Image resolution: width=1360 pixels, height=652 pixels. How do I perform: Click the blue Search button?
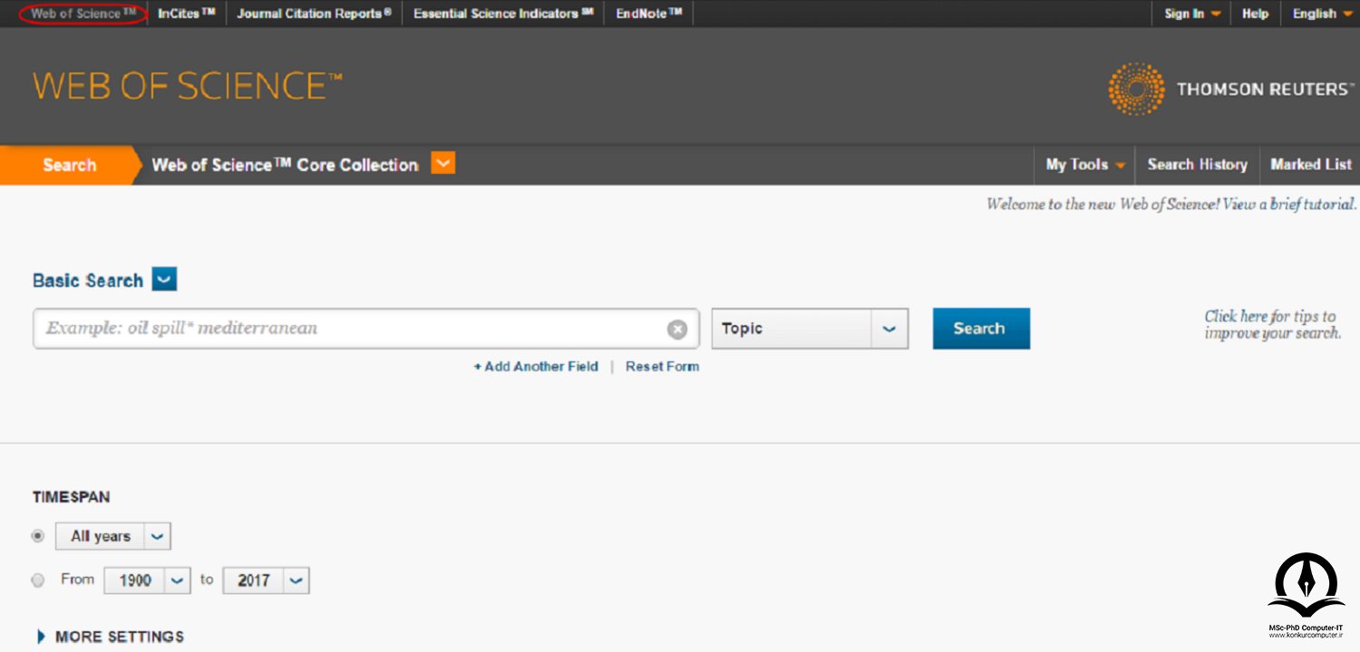click(x=981, y=329)
